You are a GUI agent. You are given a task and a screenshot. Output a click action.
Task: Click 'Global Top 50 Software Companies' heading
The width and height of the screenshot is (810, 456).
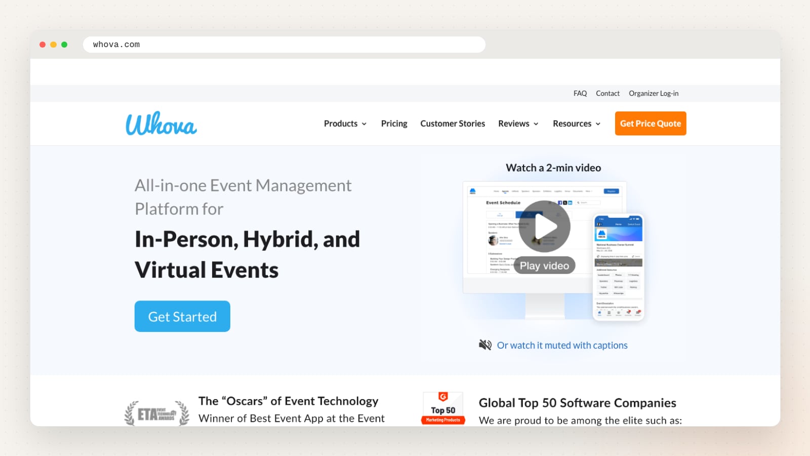coord(578,403)
